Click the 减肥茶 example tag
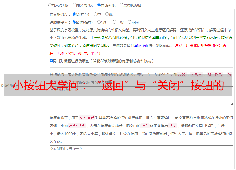The height and width of the screenshot is (170, 236). (x=196, y=74)
